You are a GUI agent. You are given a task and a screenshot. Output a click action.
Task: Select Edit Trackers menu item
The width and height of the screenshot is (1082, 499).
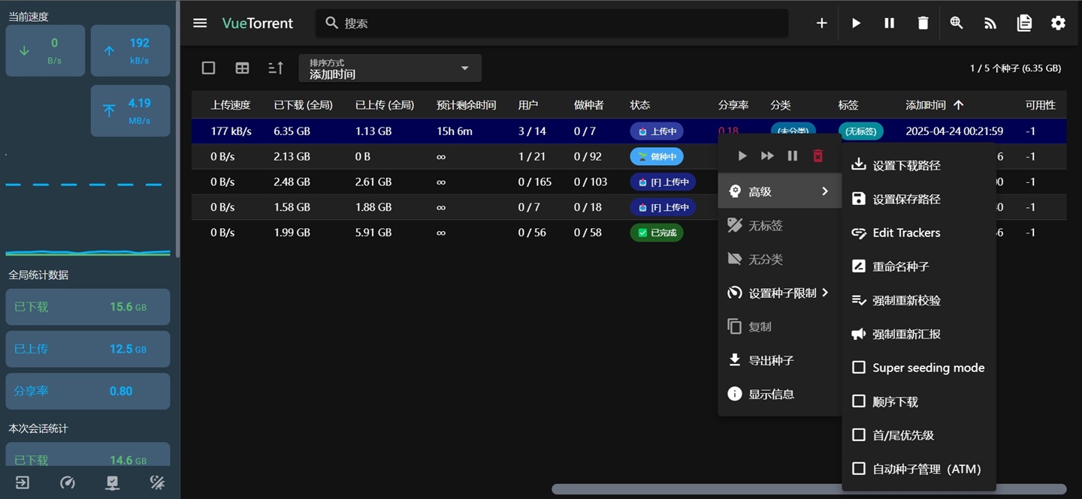click(x=905, y=233)
